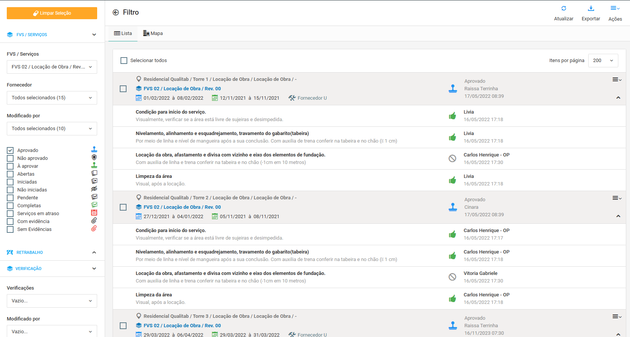Open the Verificações Vazio dropdown field
Image resolution: width=630 pixels, height=337 pixels.
click(x=52, y=301)
